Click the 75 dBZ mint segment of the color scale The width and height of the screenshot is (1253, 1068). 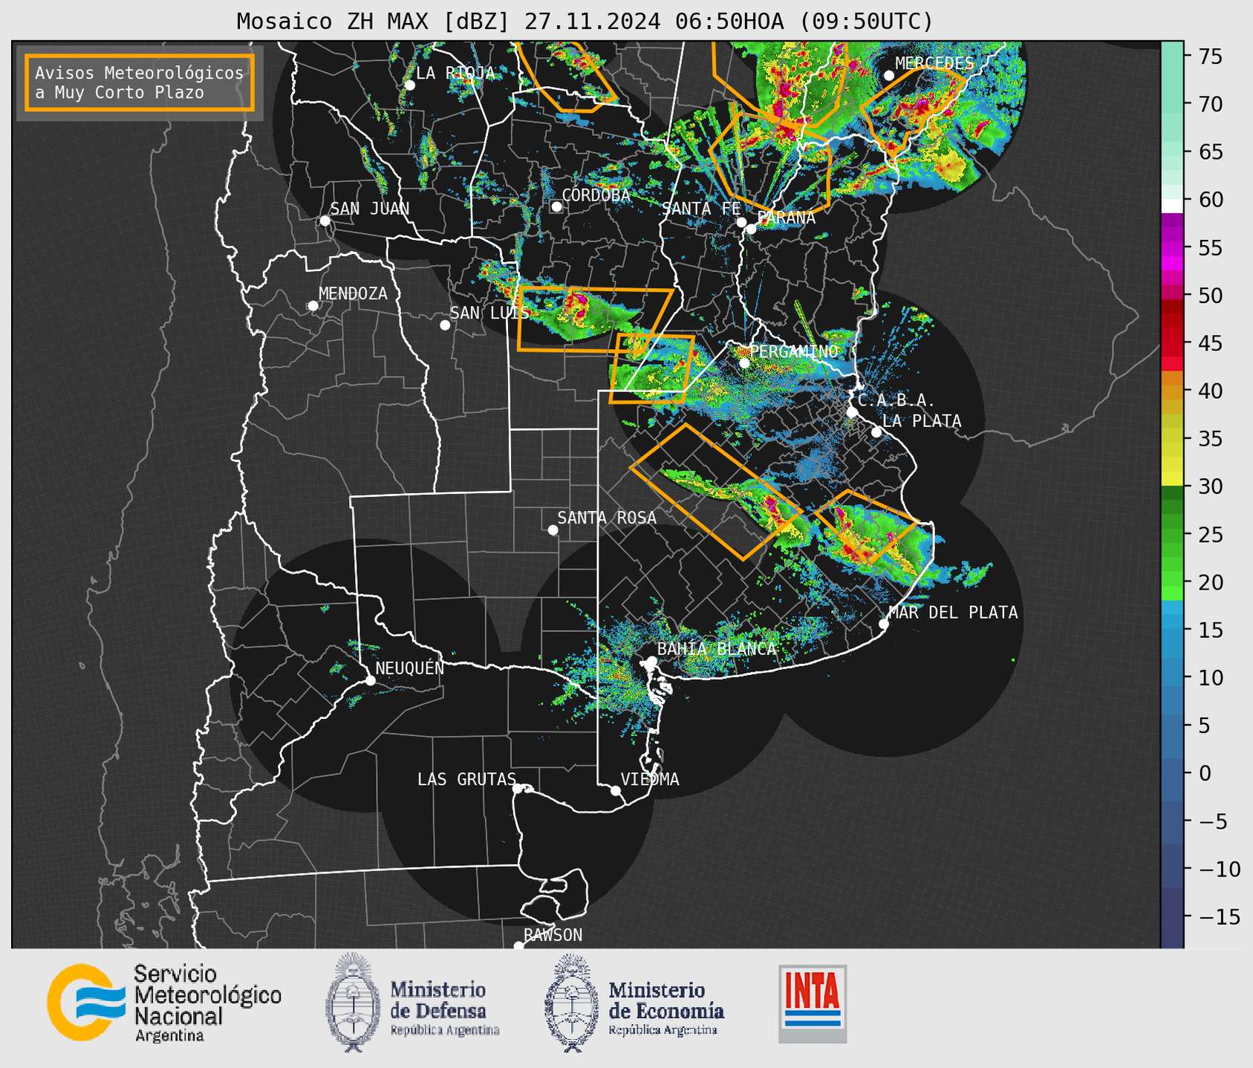[x=1172, y=56]
